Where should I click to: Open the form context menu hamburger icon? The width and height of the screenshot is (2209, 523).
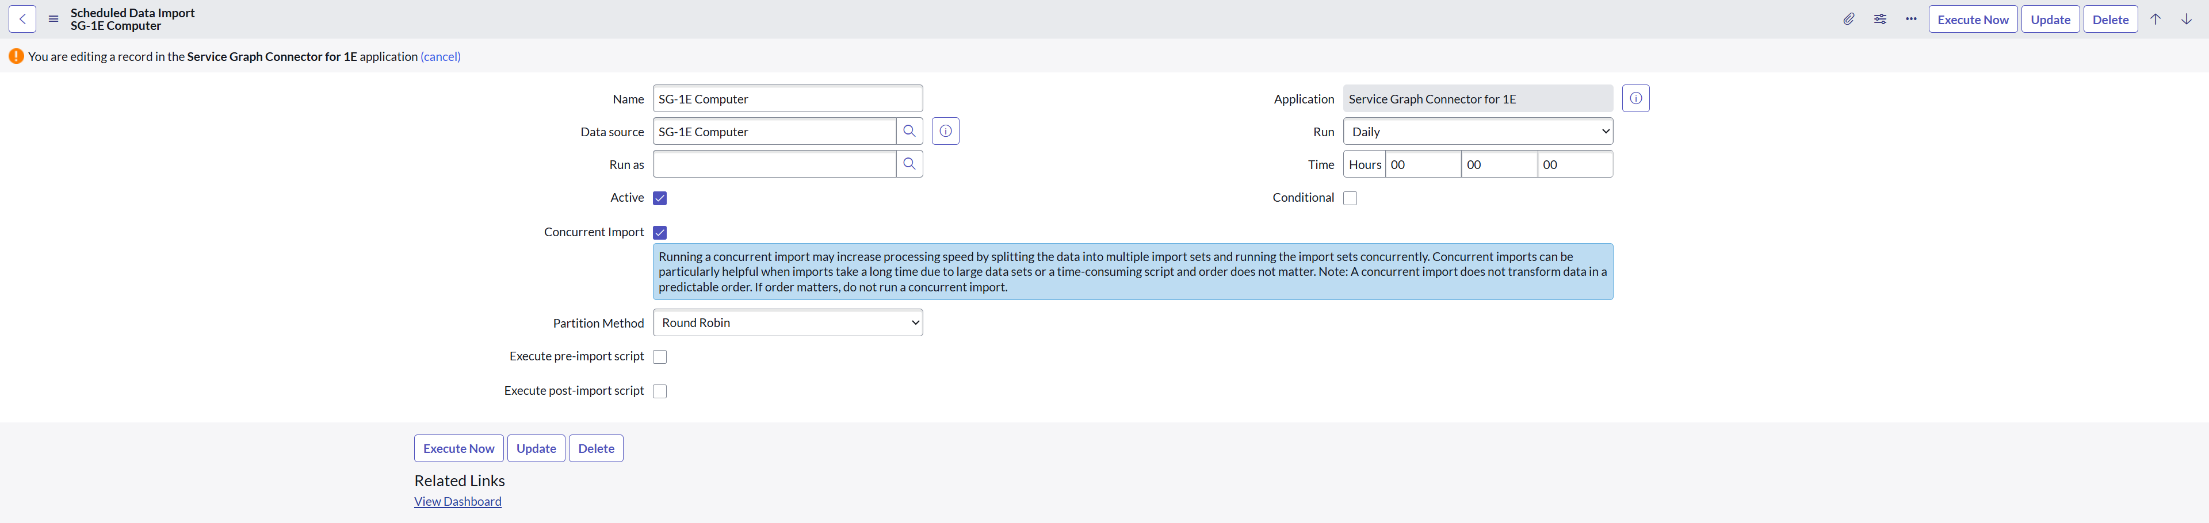point(53,19)
